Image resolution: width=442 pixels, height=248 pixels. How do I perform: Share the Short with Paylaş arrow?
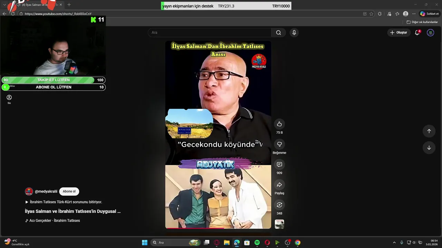tap(279, 185)
